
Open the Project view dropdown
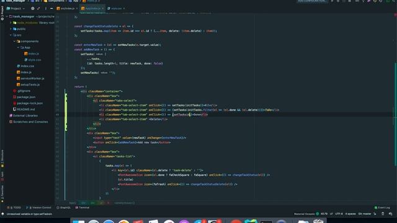16,8
